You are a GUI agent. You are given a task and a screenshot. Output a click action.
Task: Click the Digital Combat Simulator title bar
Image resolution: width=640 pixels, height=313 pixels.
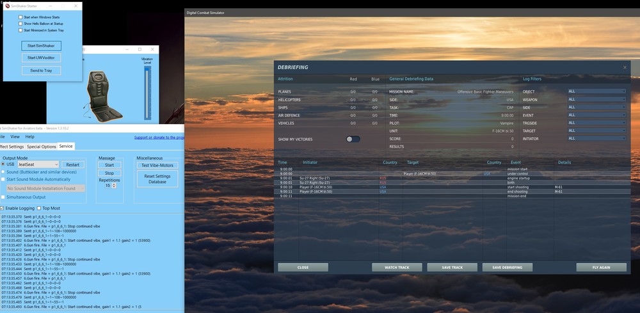[412, 13]
